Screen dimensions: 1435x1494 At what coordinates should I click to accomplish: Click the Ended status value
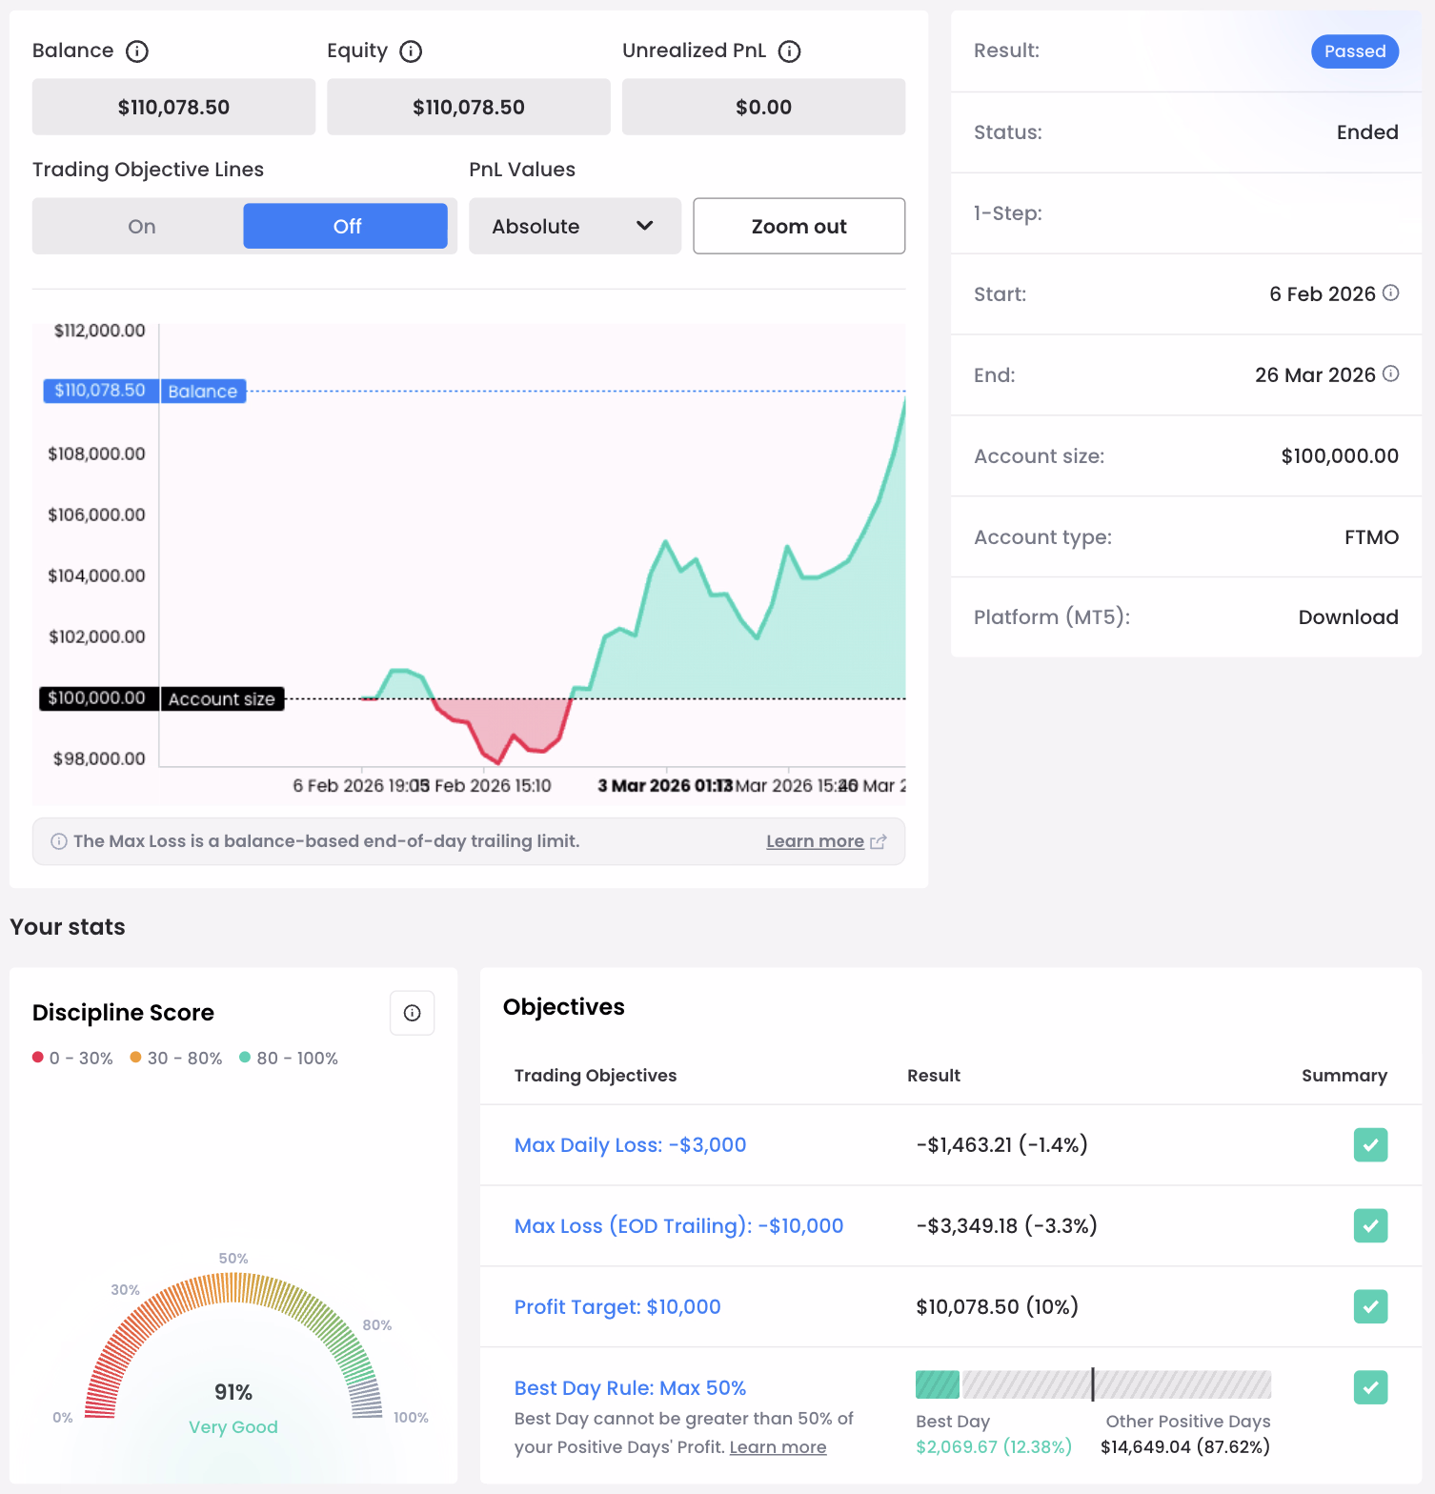pos(1367,132)
